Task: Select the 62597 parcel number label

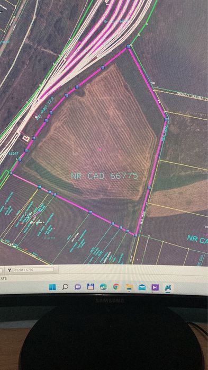Action: pyautogui.click(x=13, y=153)
